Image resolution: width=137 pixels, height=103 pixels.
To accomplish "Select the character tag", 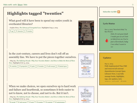I will coord(19,31).
